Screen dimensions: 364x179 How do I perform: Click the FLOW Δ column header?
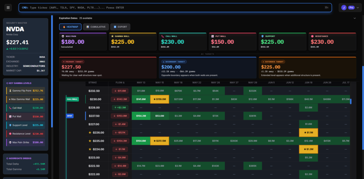[x=120, y=82]
